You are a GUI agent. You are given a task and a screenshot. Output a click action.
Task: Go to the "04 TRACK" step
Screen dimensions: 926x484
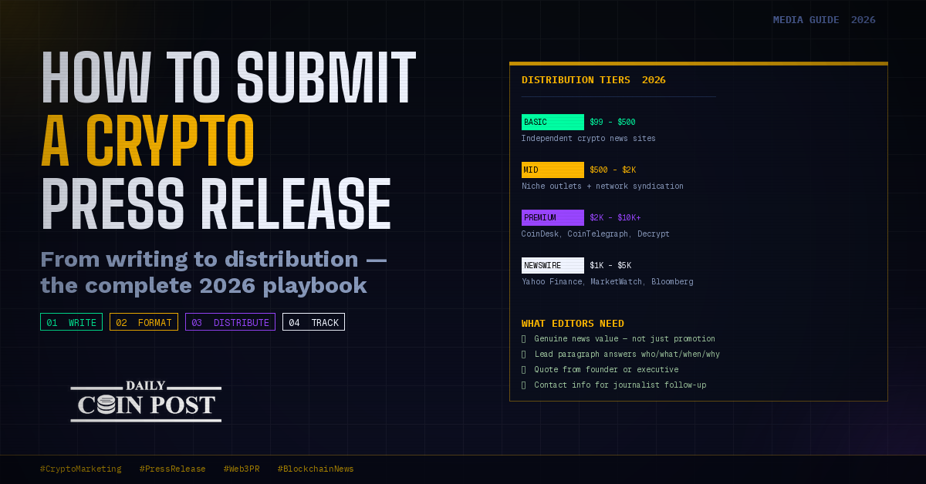313,322
